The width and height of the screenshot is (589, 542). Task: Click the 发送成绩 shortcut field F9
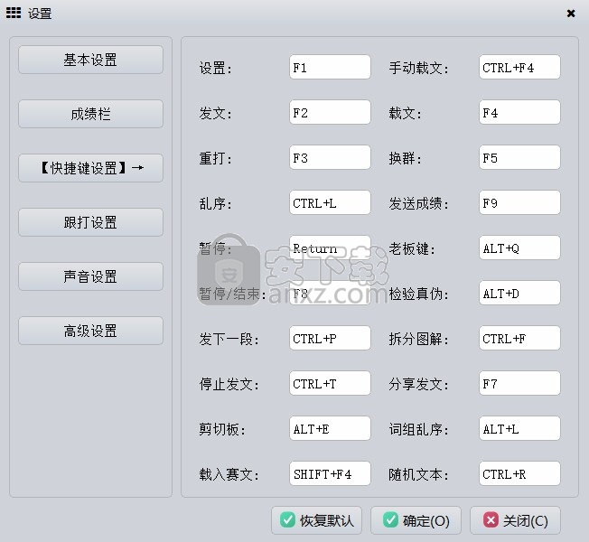tap(519, 203)
